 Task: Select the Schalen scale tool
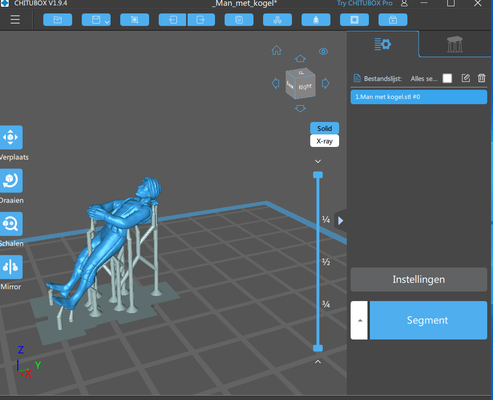pyautogui.click(x=11, y=224)
